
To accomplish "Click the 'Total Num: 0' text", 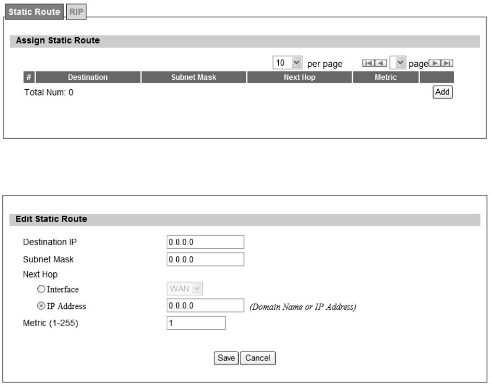I will 49,93.
